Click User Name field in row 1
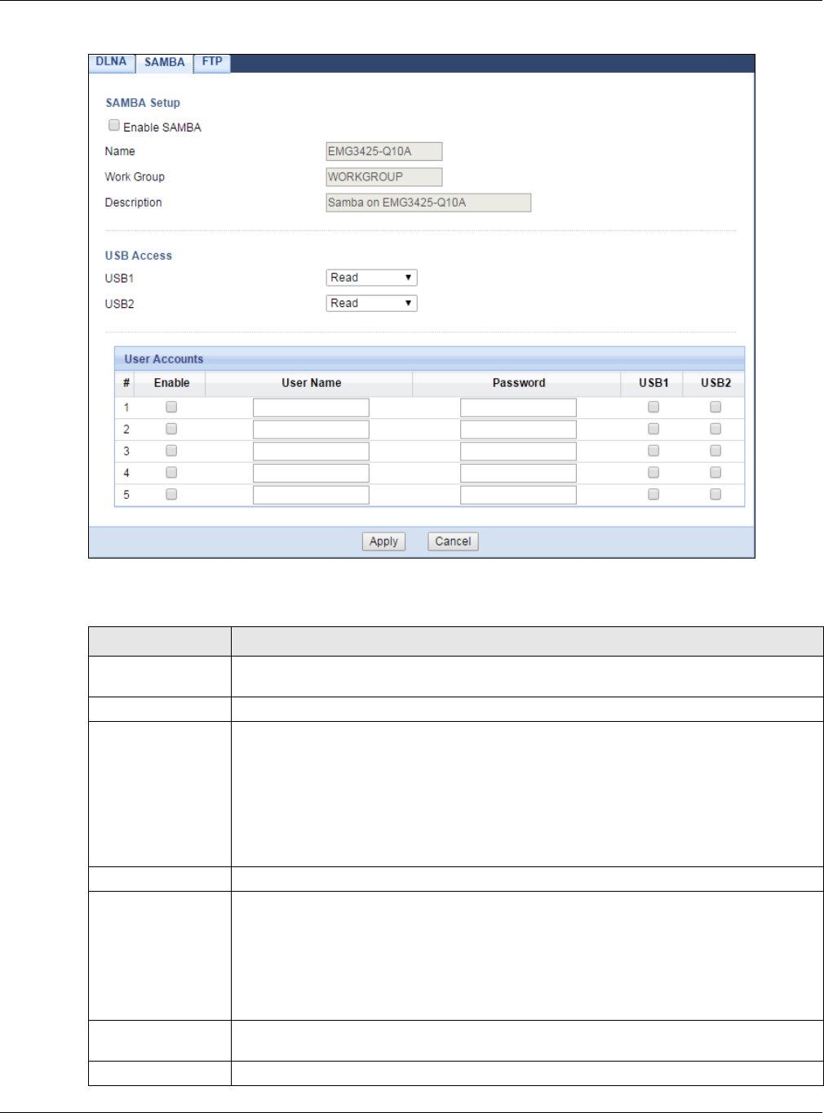This screenshot has width=824, height=1113. point(311,407)
